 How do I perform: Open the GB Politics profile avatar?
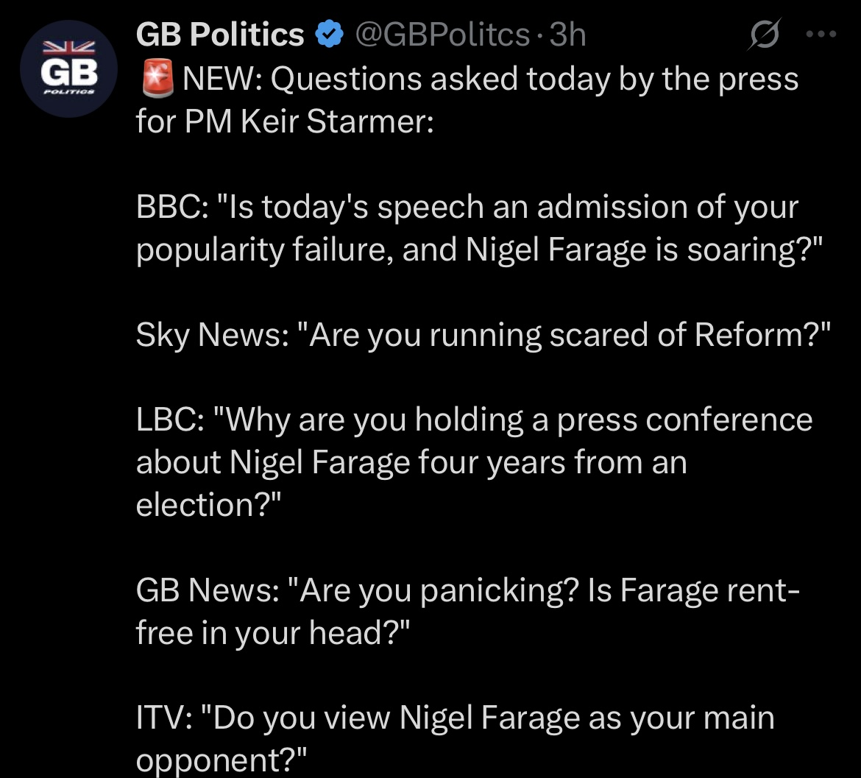[70, 70]
